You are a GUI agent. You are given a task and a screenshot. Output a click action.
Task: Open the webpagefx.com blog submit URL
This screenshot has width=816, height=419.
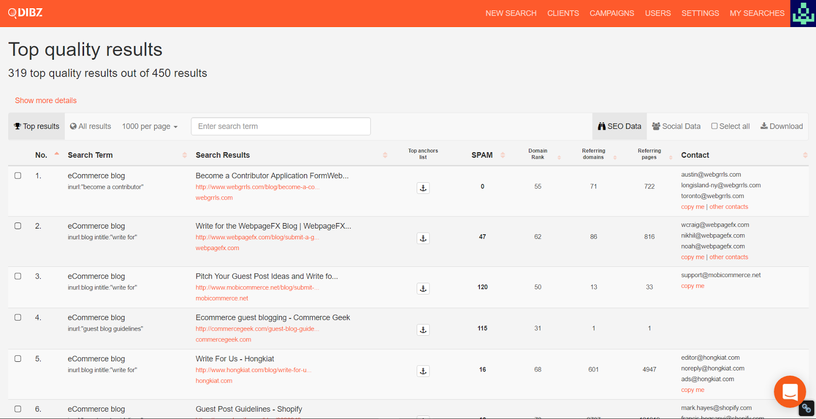tap(258, 237)
